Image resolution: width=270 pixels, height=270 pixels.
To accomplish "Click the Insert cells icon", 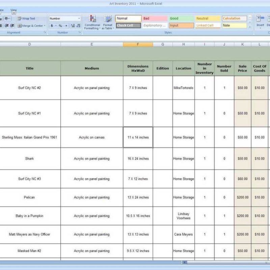I will 259,20.
